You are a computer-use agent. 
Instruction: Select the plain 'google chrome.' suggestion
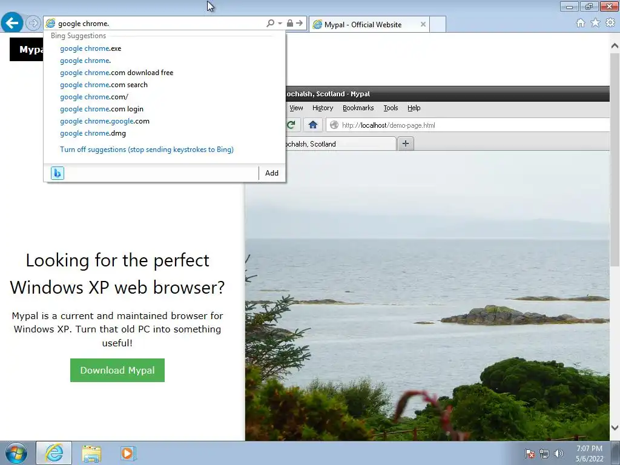(85, 61)
